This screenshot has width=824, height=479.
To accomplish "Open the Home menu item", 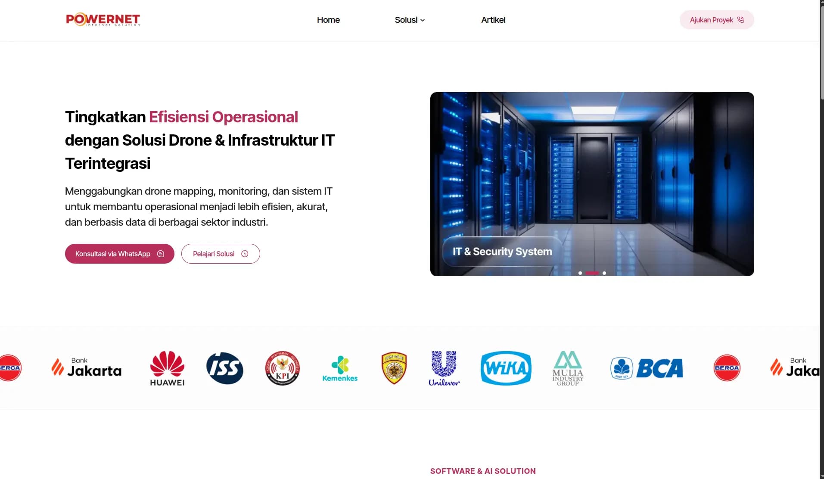I will (x=328, y=20).
